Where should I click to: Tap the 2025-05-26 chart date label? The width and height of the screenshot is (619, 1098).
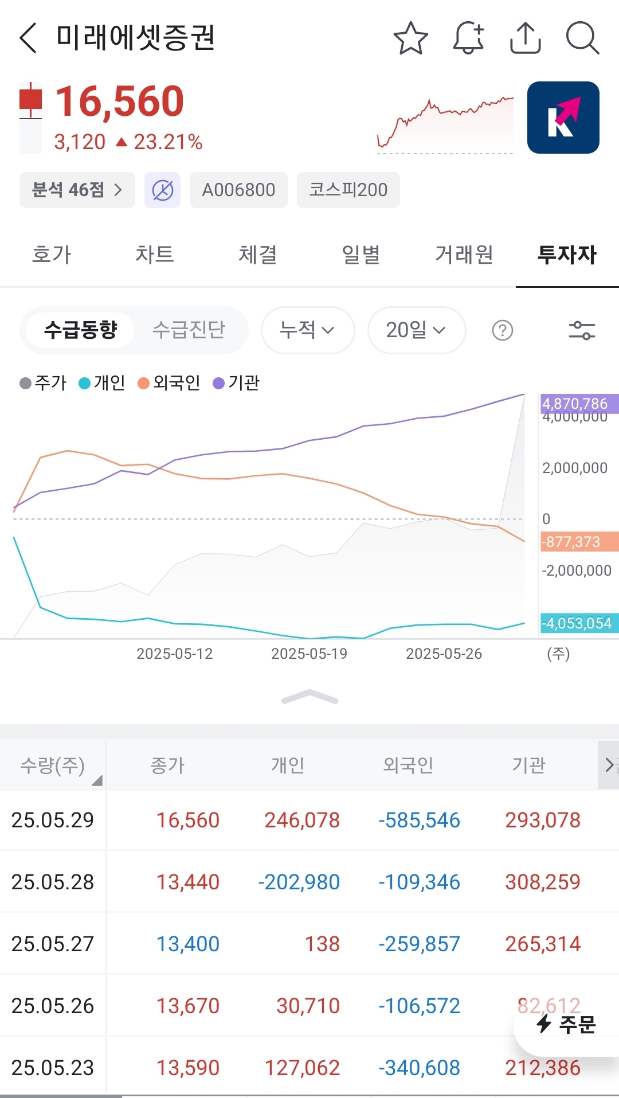pos(444,654)
